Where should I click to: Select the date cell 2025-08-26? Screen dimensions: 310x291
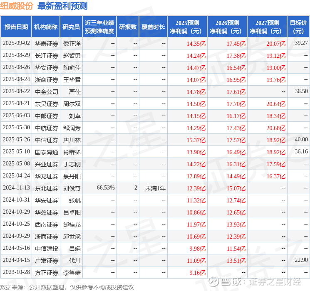[x=16, y=67]
